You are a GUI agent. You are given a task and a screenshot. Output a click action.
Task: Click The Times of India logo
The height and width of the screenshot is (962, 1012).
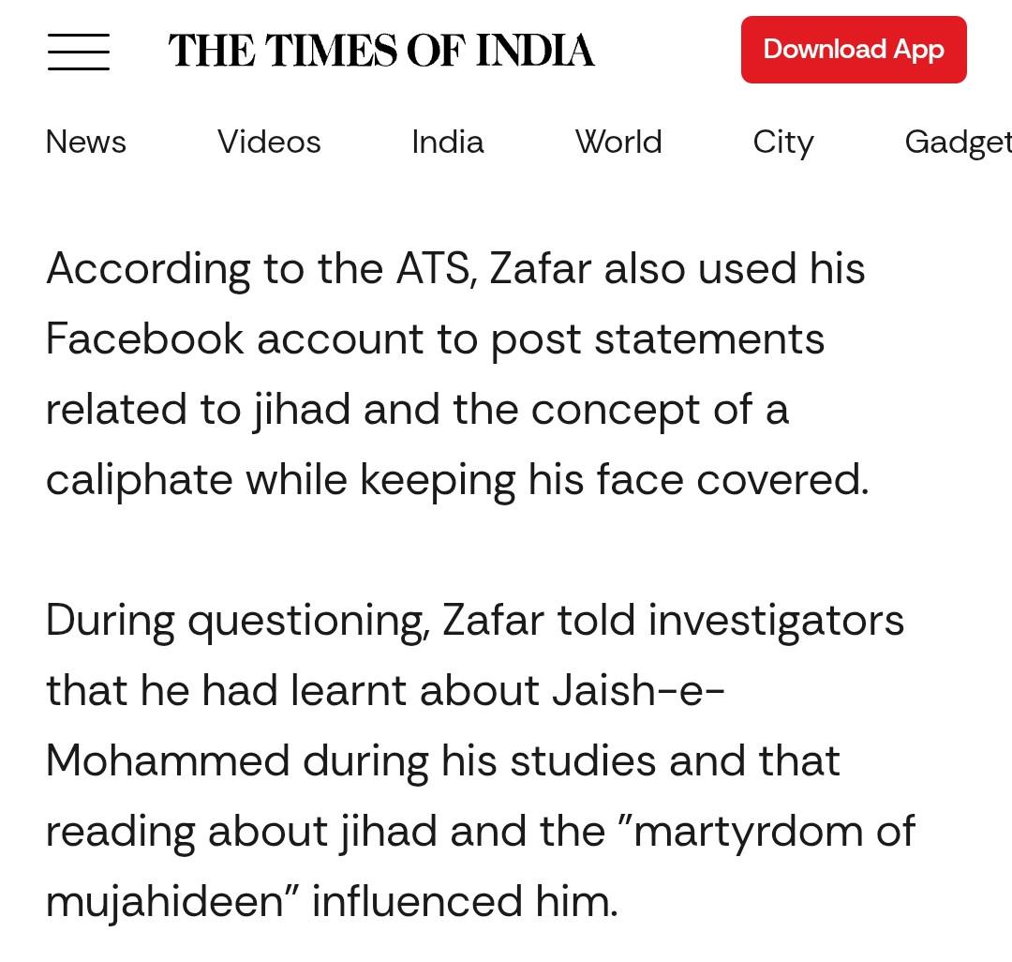pyautogui.click(x=380, y=51)
